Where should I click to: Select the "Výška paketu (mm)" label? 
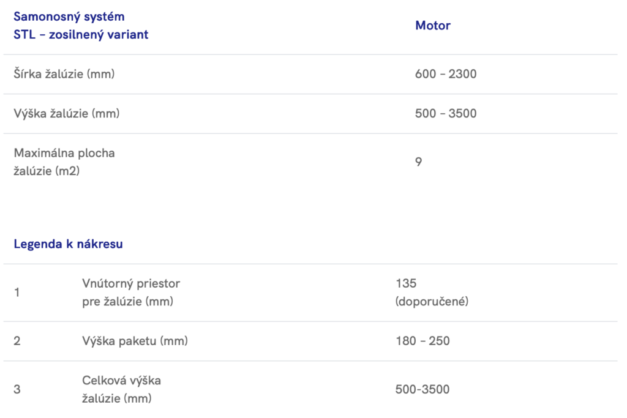(x=135, y=341)
